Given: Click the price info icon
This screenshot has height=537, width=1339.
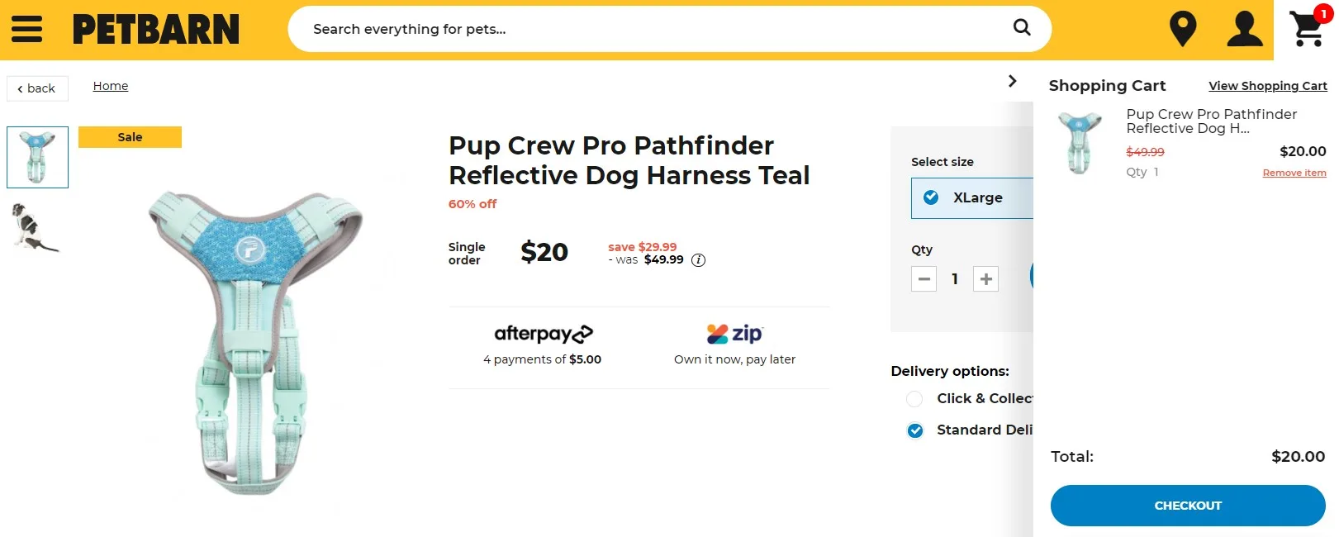Looking at the screenshot, I should [698, 260].
